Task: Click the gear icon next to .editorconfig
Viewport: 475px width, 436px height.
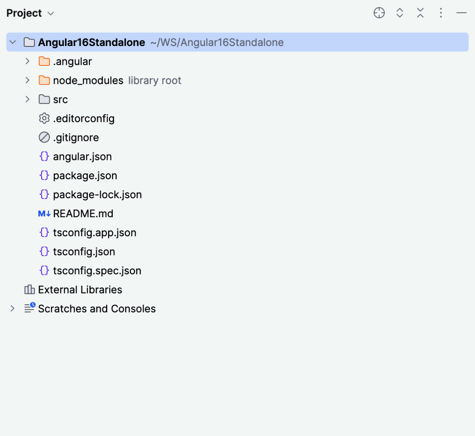Action: 44,118
